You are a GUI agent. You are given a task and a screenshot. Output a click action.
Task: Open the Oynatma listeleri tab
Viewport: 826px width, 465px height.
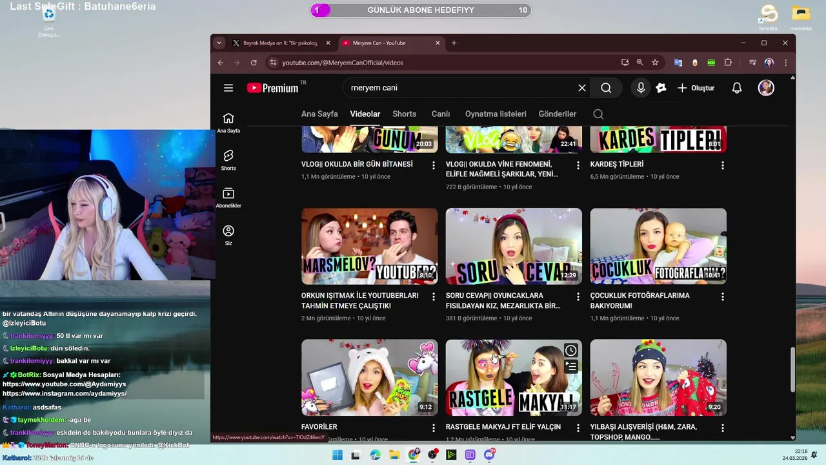(x=496, y=114)
